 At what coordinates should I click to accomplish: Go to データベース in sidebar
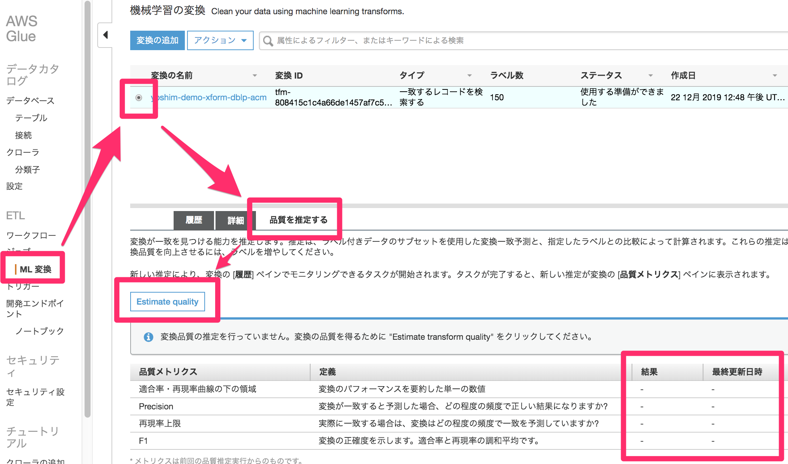coord(30,101)
